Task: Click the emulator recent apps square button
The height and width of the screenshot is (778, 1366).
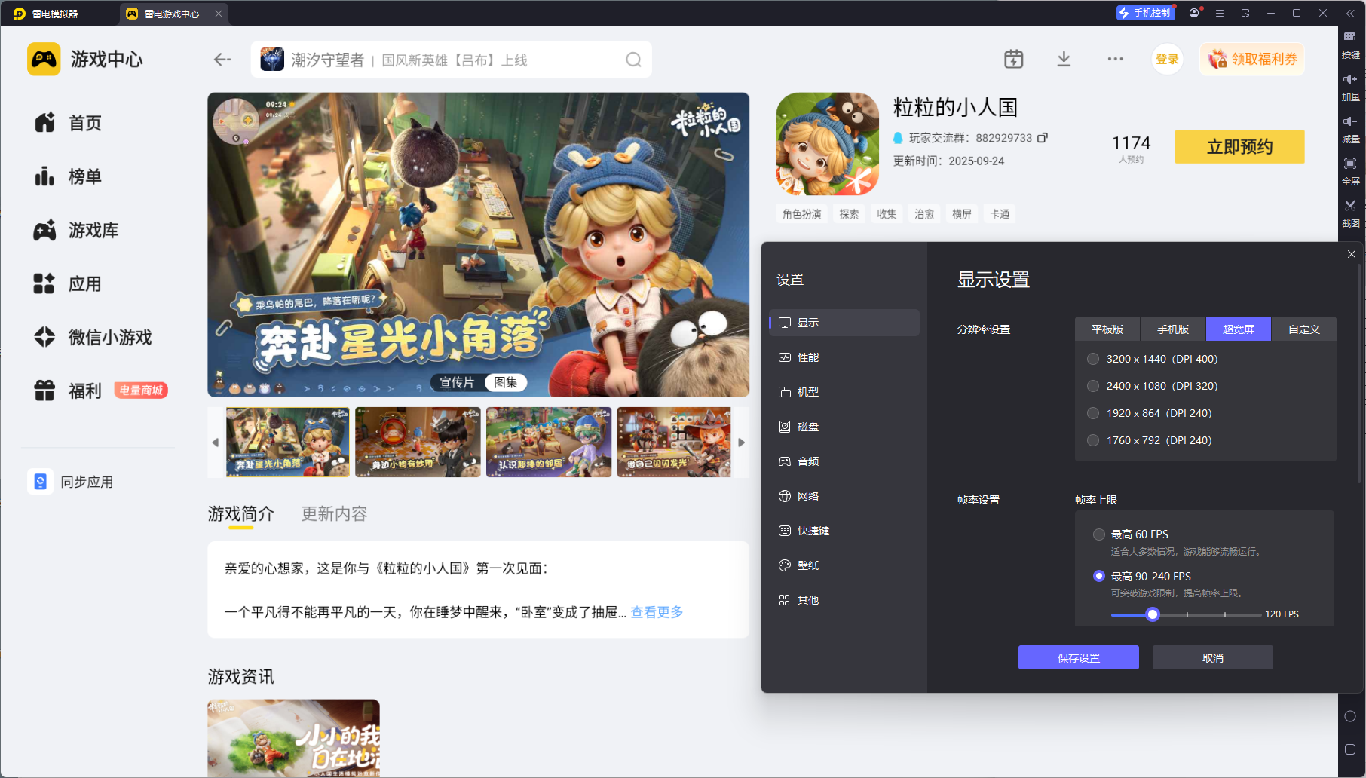Action: [x=1350, y=749]
